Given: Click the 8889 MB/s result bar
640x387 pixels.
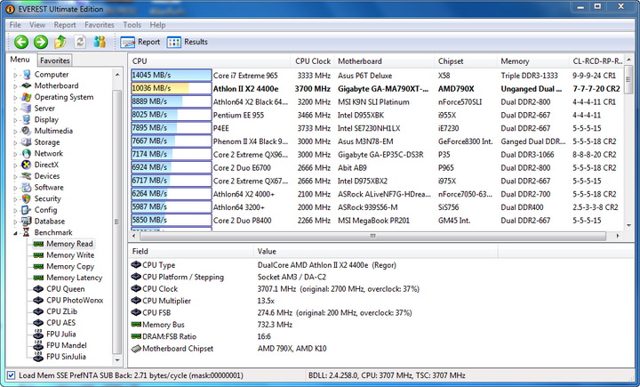Looking at the screenshot, I should click(x=171, y=101).
